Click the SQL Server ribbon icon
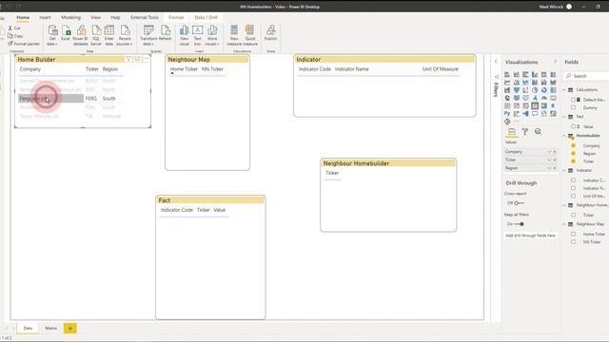Viewport: 609px width, 342px height. 96,35
